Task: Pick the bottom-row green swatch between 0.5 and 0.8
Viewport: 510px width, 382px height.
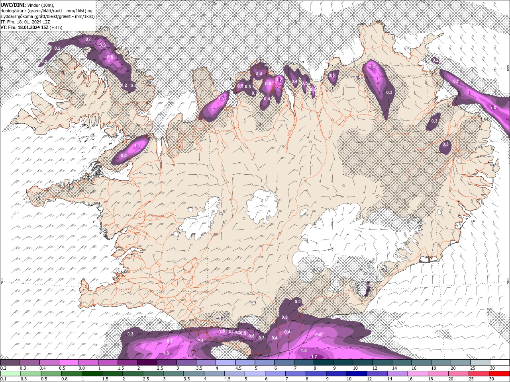Action: pos(51,373)
